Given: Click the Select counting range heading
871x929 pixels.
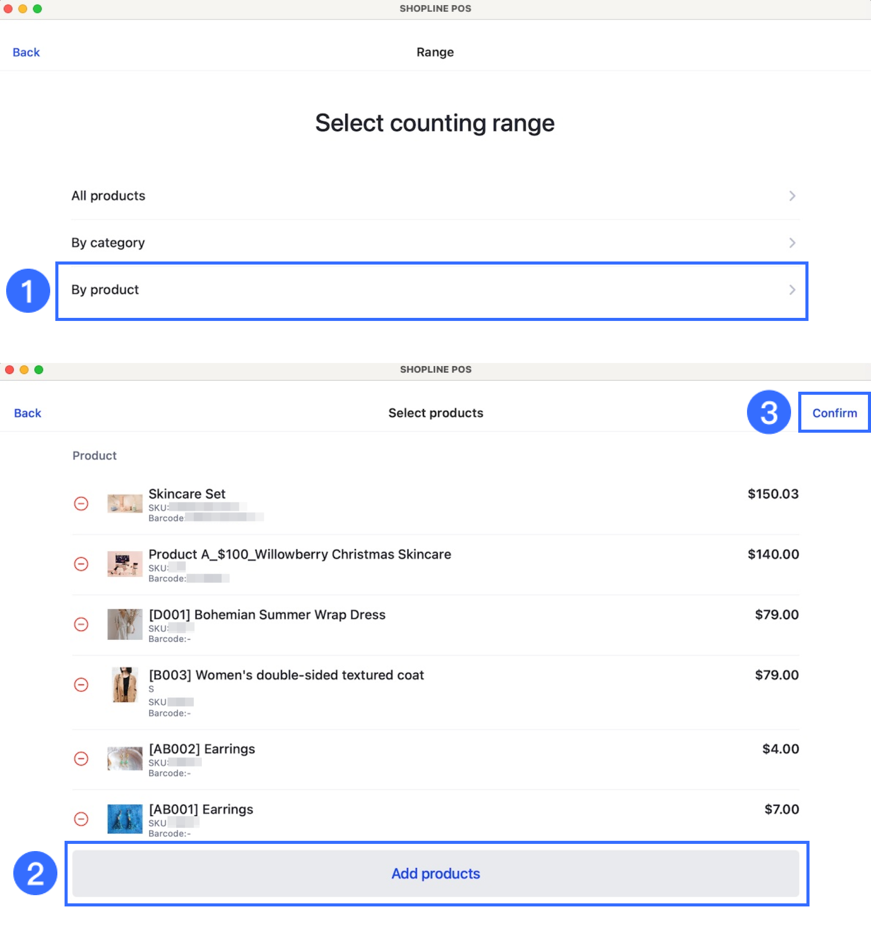Looking at the screenshot, I should 435,123.
